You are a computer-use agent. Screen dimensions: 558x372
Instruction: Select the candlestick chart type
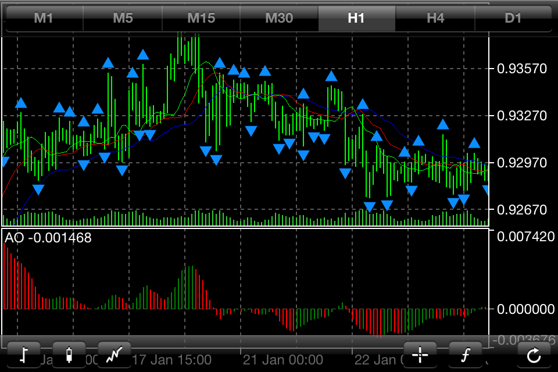[x=69, y=354]
